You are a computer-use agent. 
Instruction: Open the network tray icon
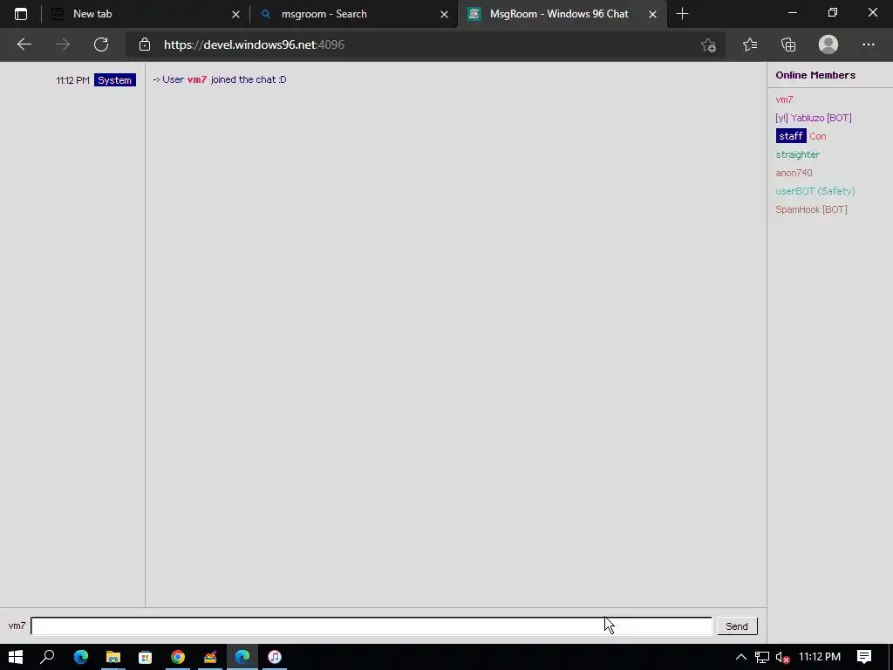761,657
